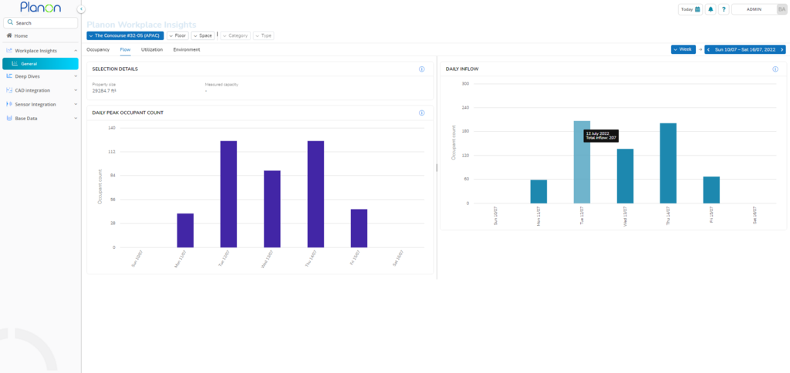Expand the Base Data section
The width and height of the screenshot is (790, 373).
tap(76, 118)
